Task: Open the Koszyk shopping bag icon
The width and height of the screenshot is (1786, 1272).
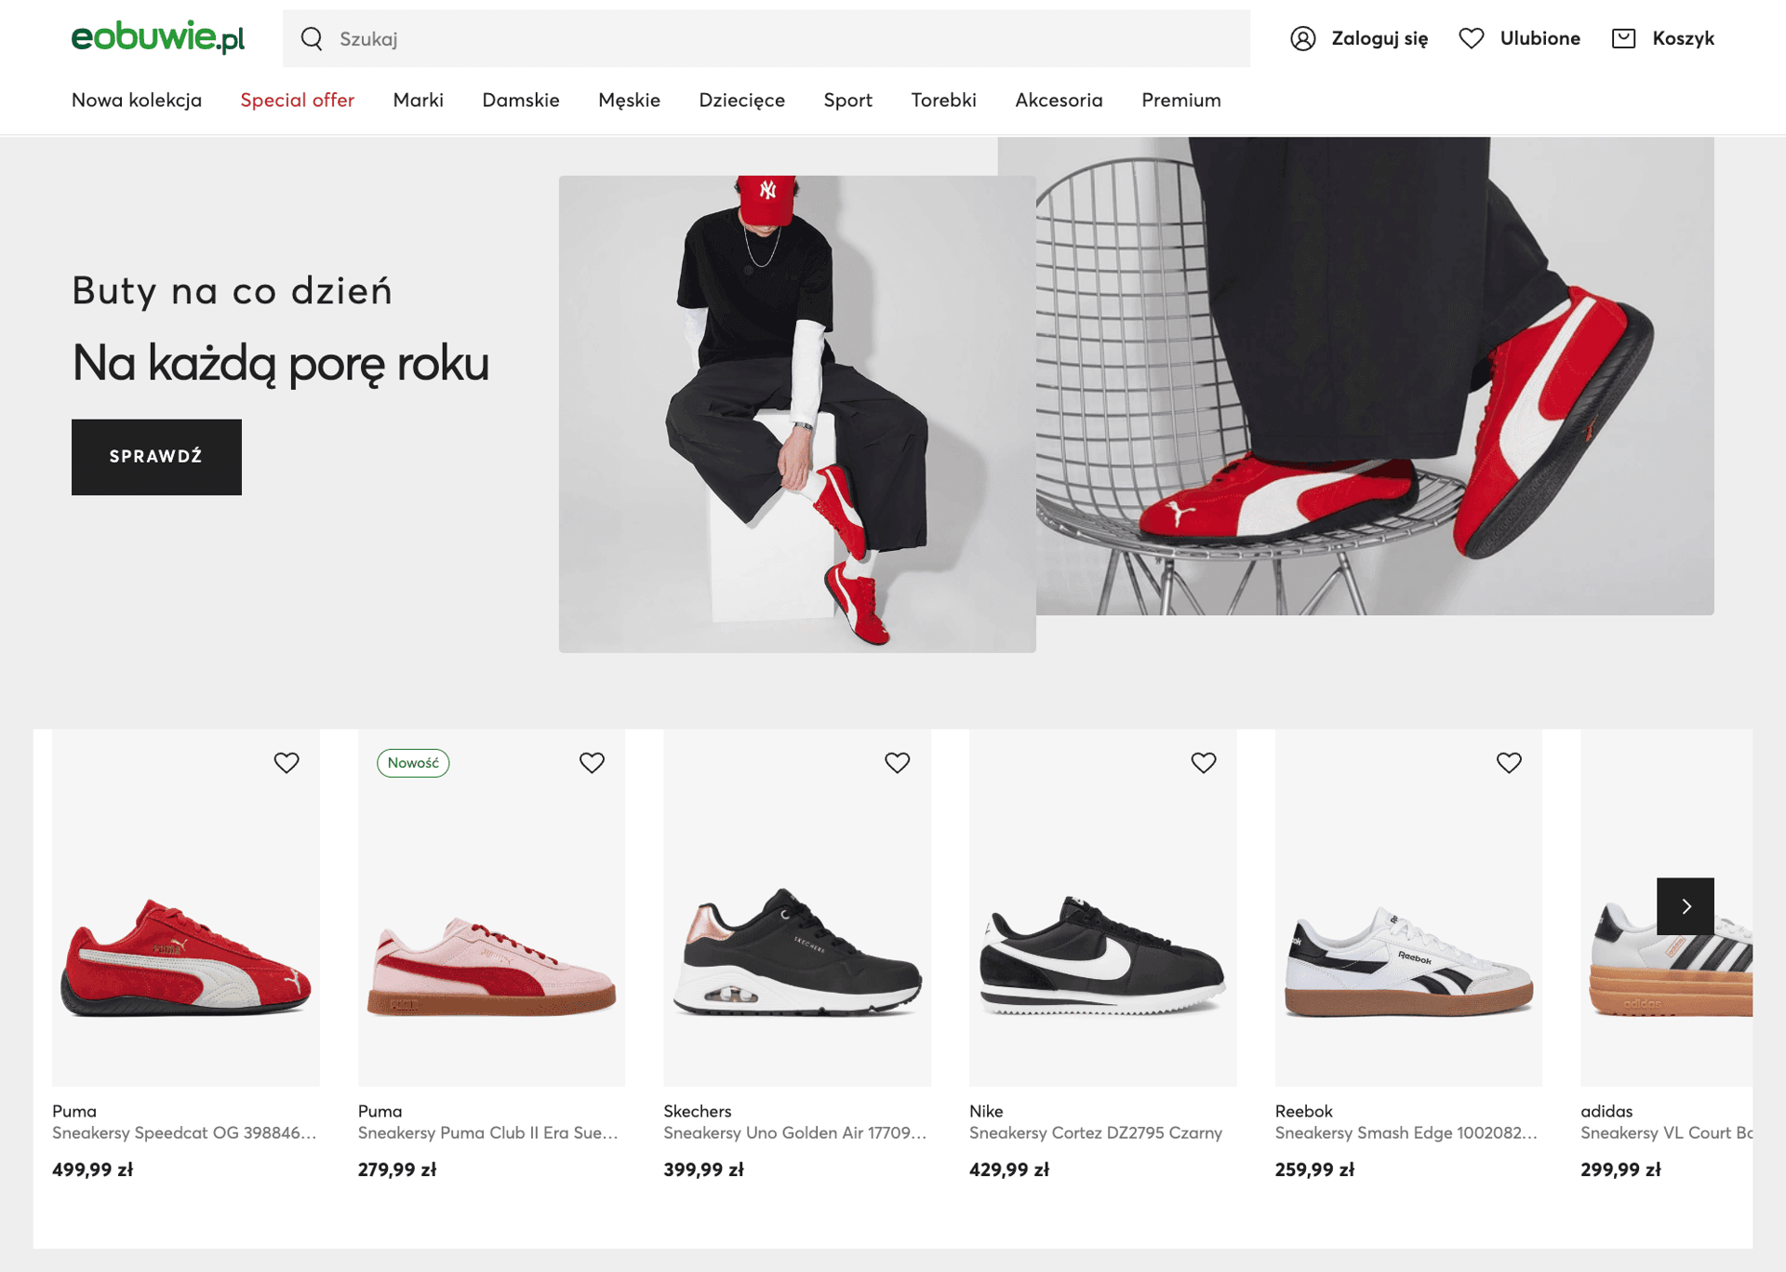Action: (1623, 38)
